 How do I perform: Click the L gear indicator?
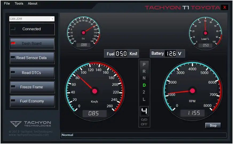[144, 99]
